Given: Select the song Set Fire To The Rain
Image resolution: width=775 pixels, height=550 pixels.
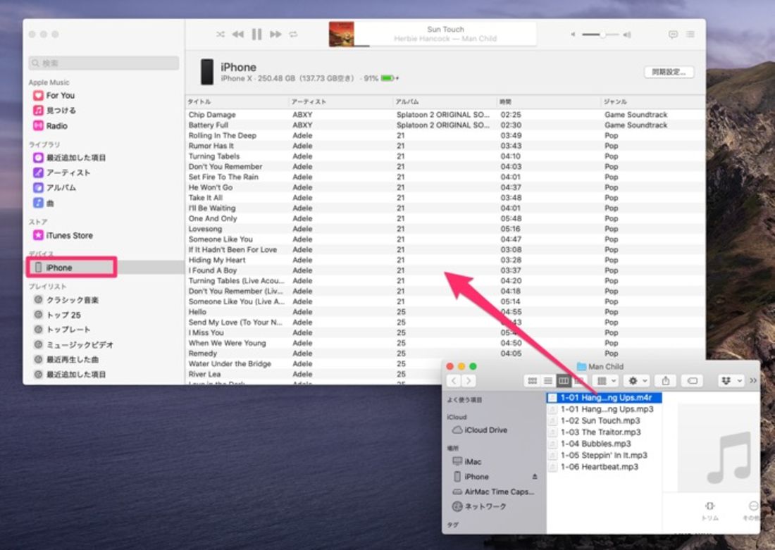Looking at the screenshot, I should pyautogui.click(x=445, y=177).
